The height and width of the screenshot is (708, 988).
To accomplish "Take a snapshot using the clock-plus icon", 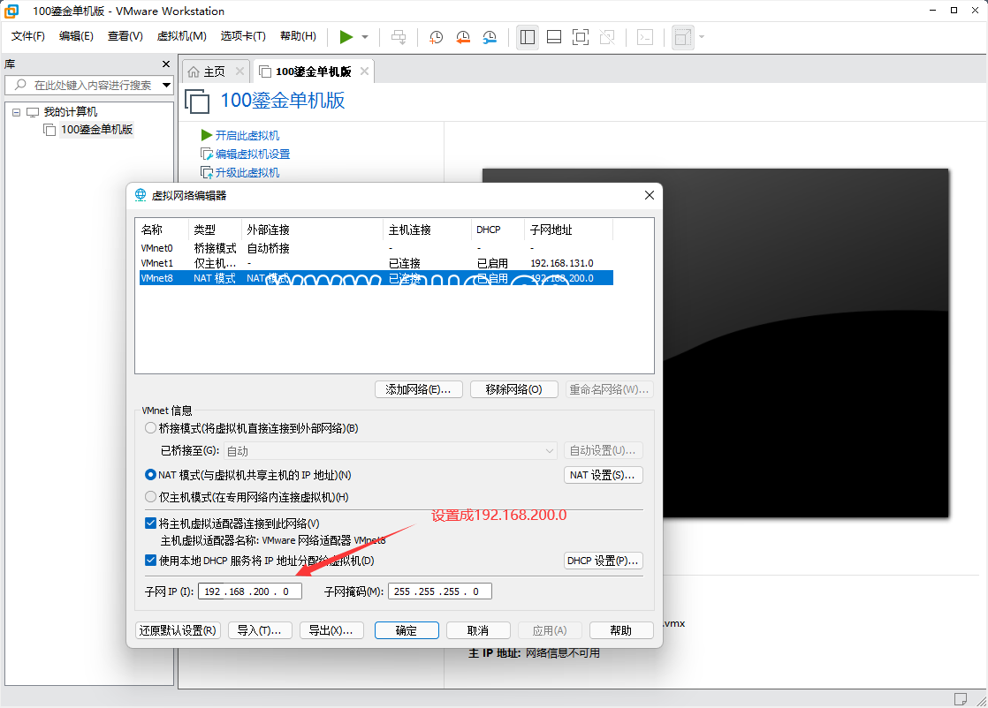I will (436, 37).
